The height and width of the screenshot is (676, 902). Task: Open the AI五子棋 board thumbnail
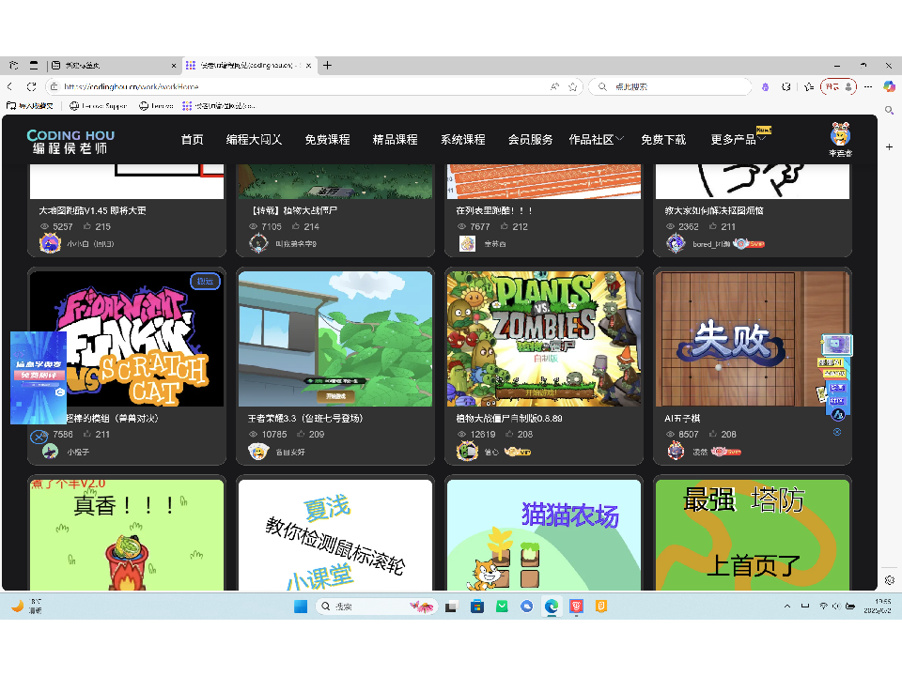point(753,339)
